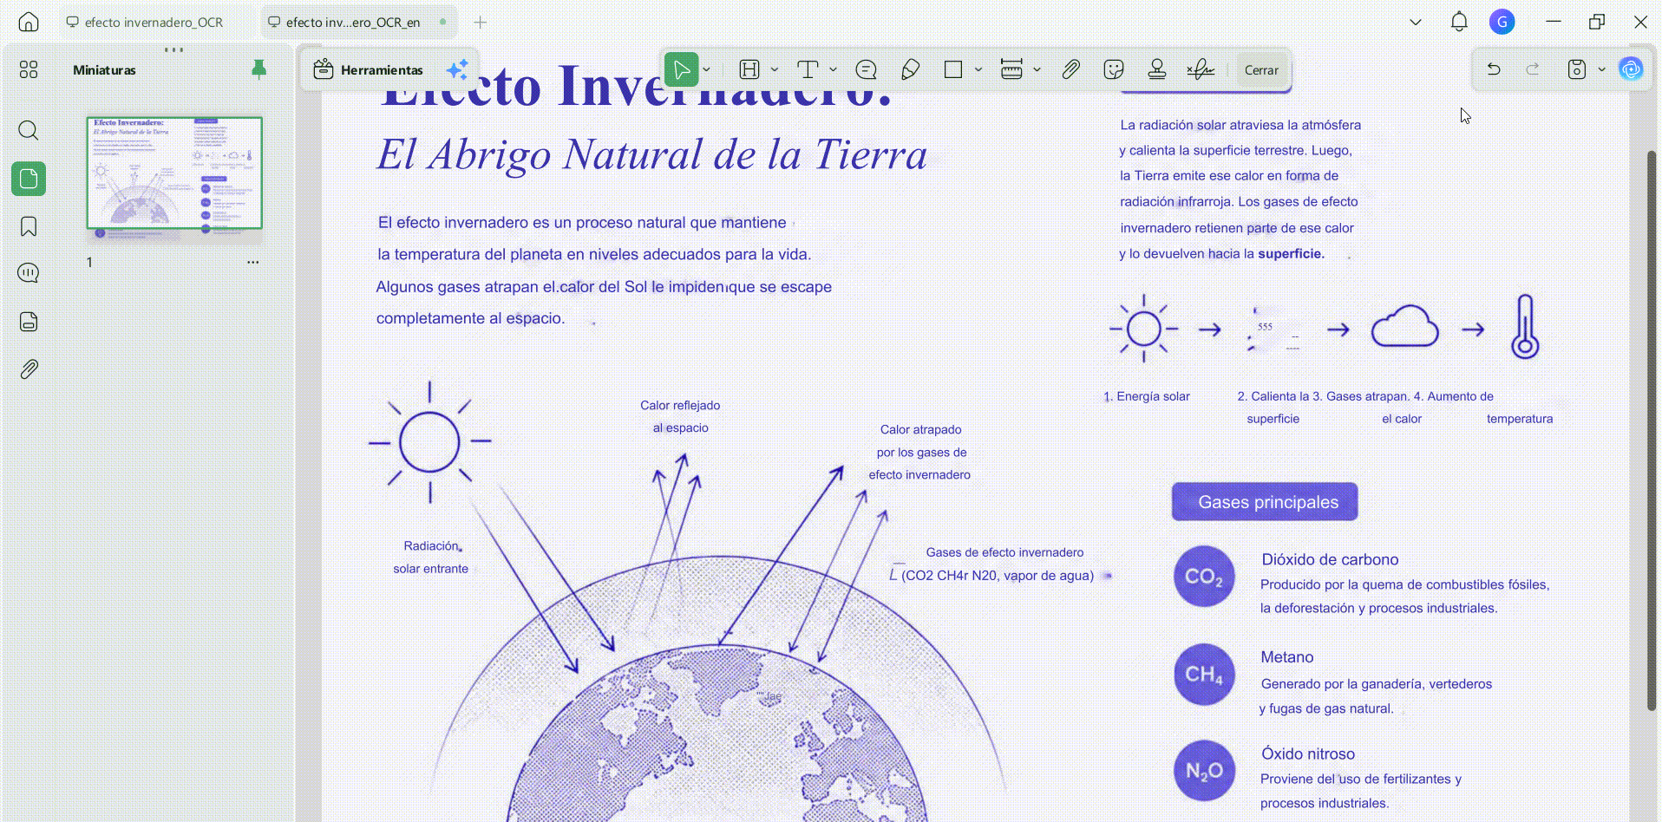1662x822 pixels.
Task: Expand the measurement tool dropdown arrow
Action: pos(1037,69)
